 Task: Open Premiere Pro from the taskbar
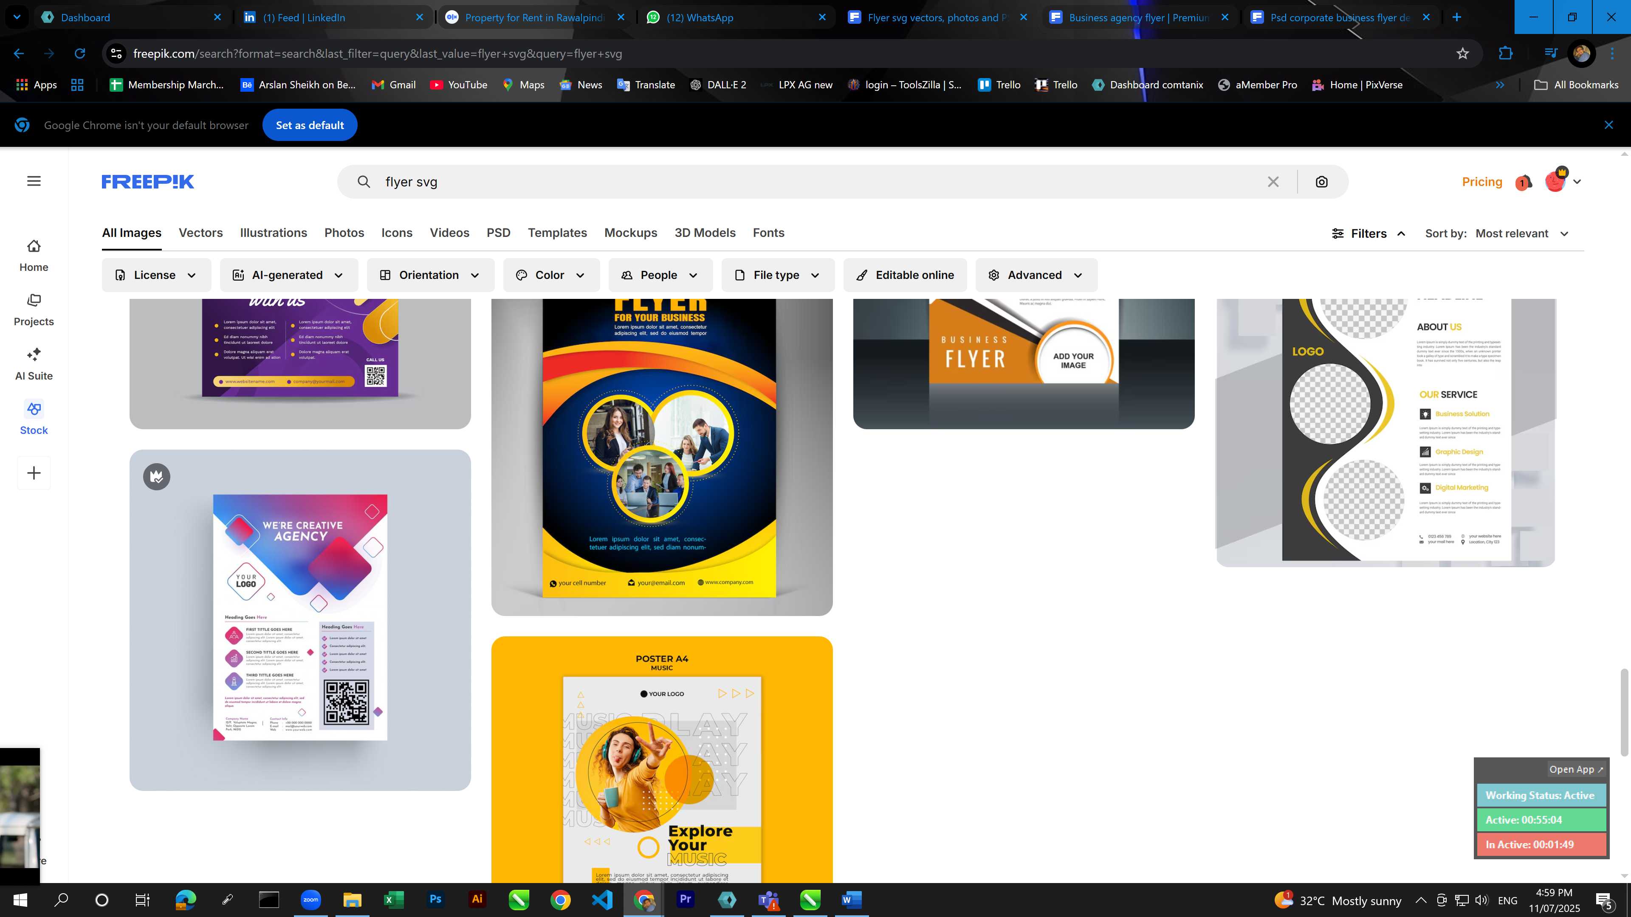[x=685, y=899]
